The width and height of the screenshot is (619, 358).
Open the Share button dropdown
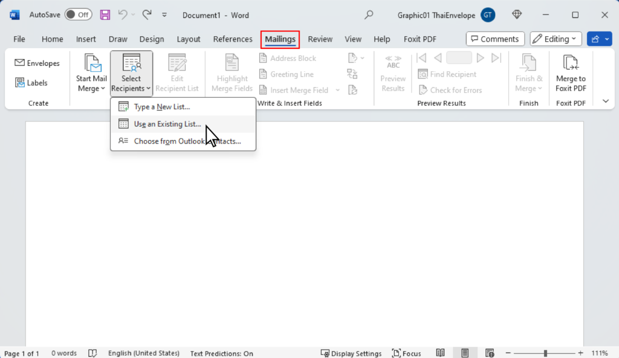[x=607, y=39]
